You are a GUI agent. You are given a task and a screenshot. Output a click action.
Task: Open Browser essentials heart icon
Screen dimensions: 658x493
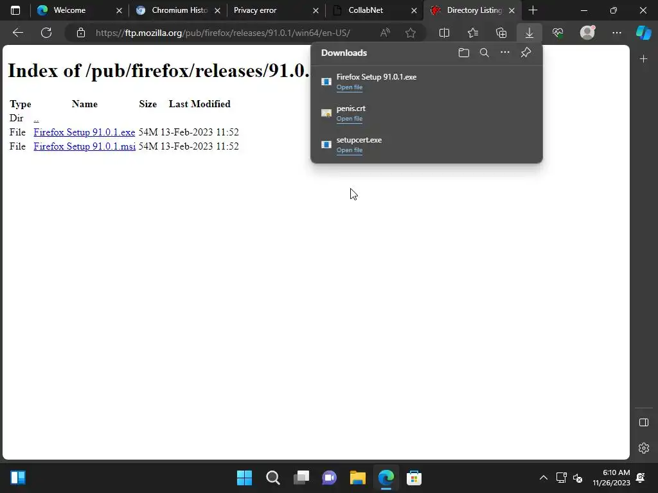click(x=558, y=33)
